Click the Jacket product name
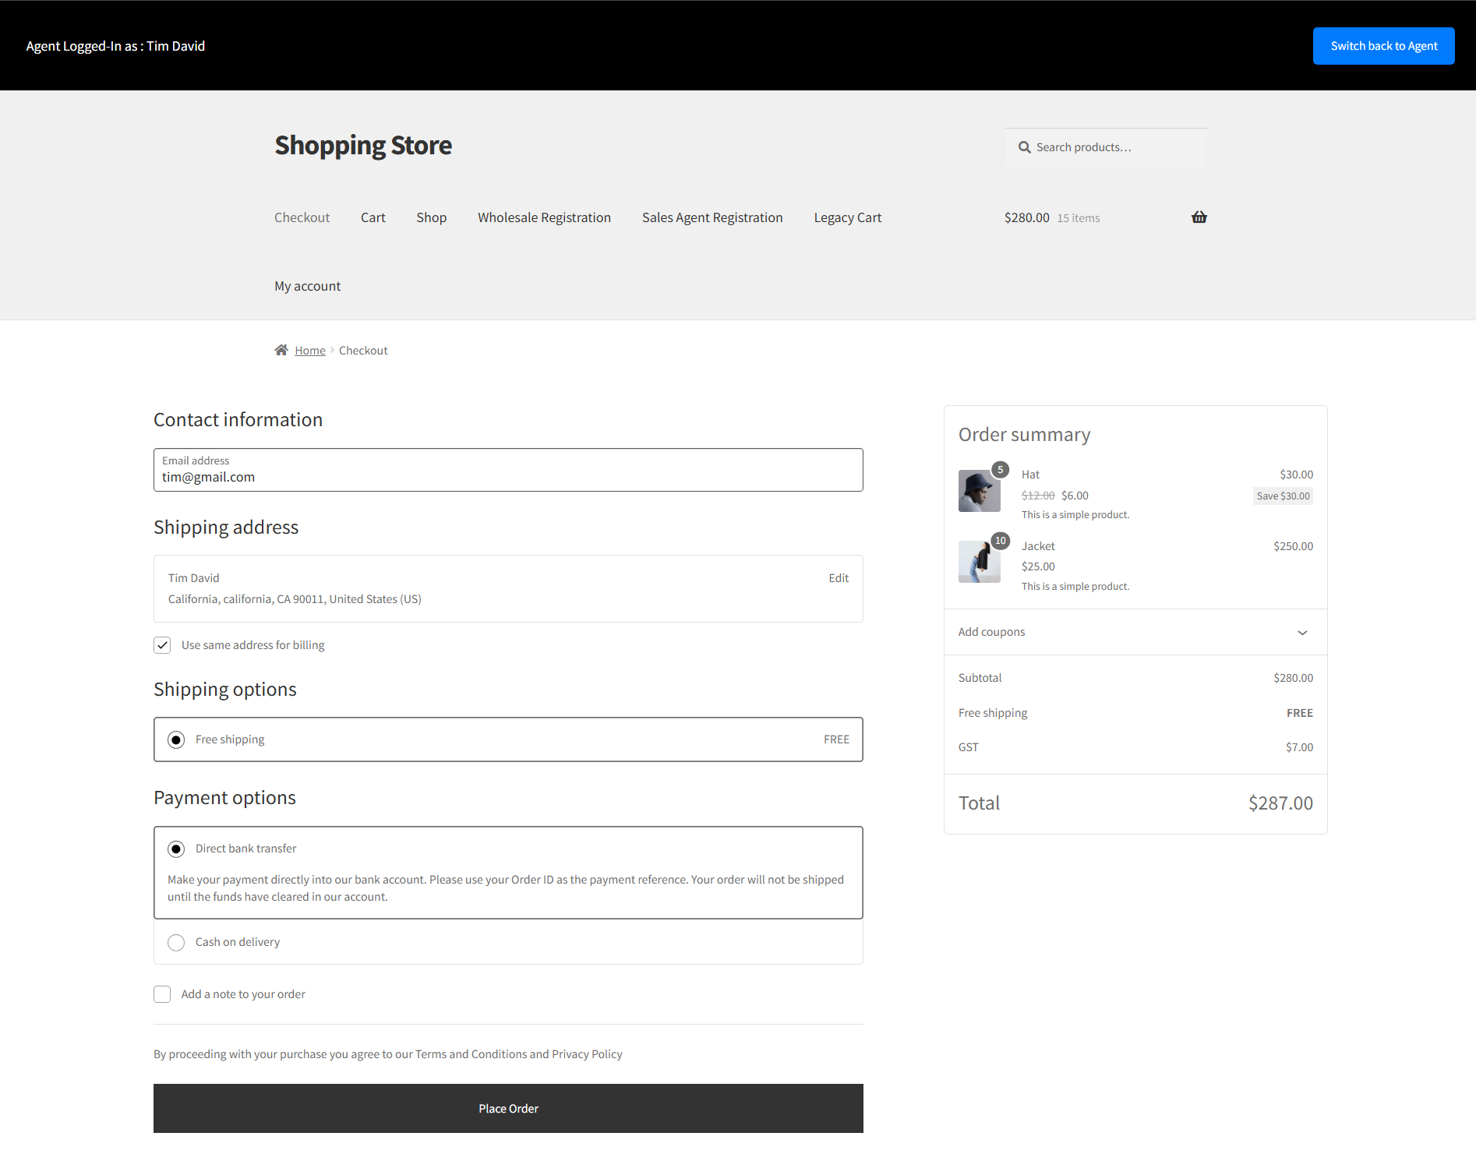The image size is (1476, 1168). pos(1038,546)
